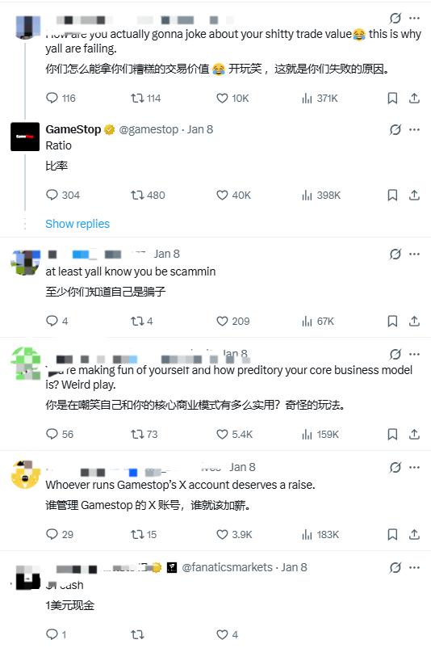This screenshot has width=431, height=648.
Task: Open the @gamestop handle link
Action: 149,130
